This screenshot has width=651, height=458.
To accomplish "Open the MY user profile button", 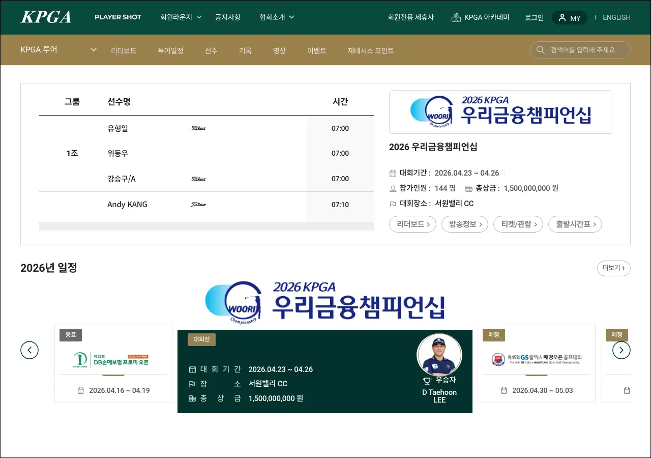I will click(569, 18).
